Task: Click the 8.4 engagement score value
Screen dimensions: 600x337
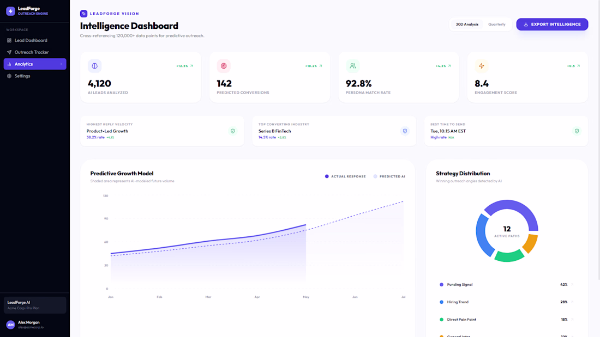Action: 482,83
